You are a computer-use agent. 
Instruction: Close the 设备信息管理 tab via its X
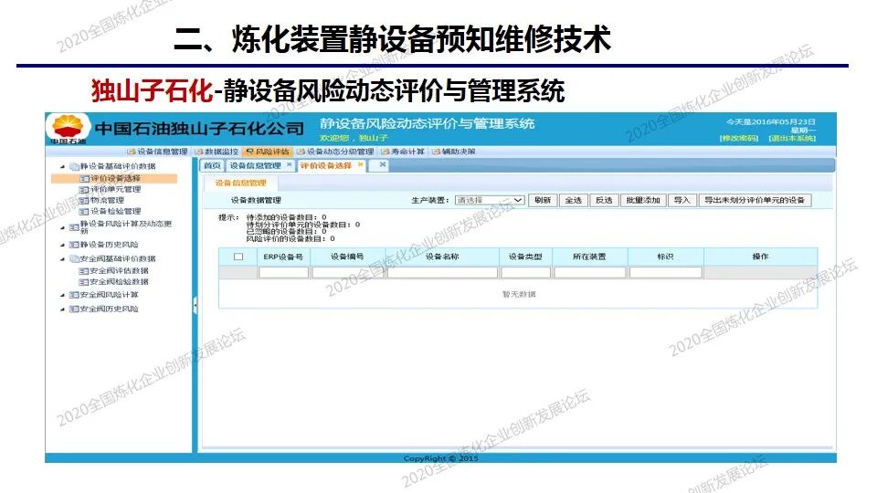290,165
